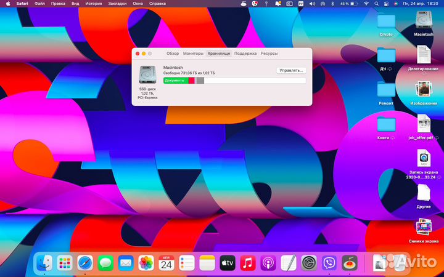
Task: Open Podcasts from the dock
Action: point(268,263)
